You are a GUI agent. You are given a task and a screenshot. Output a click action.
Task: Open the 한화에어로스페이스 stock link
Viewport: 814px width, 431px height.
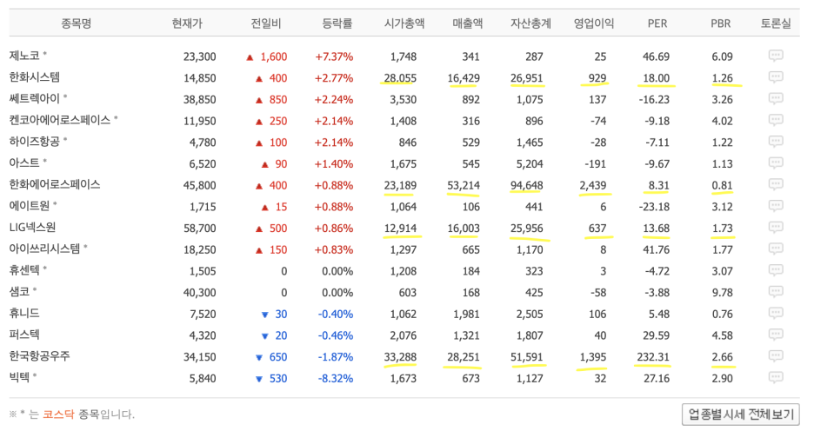click(x=55, y=184)
